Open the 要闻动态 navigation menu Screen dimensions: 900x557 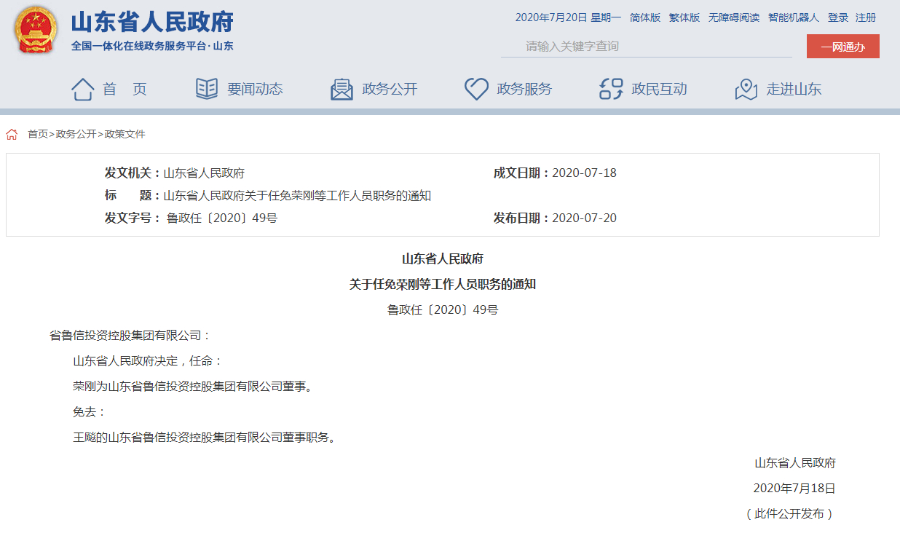(255, 90)
